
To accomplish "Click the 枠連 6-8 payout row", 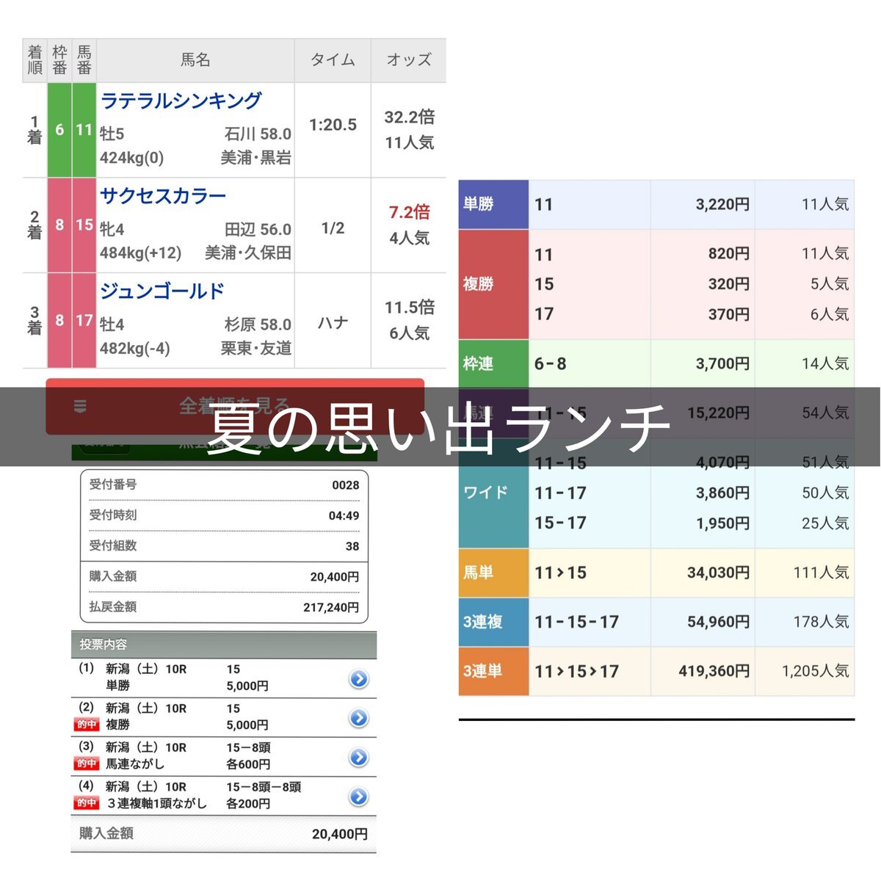I will coord(661,363).
